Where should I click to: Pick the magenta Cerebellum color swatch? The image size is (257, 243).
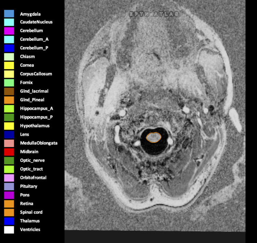[9, 31]
